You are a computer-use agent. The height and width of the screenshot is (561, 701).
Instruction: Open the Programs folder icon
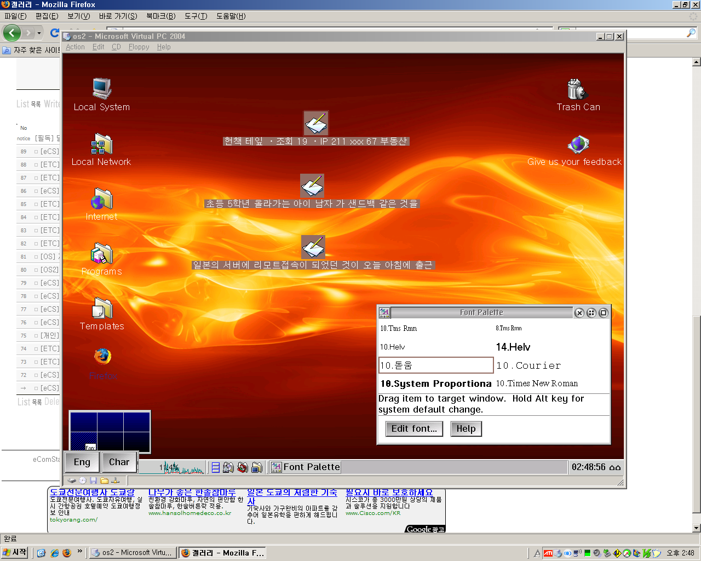101,254
